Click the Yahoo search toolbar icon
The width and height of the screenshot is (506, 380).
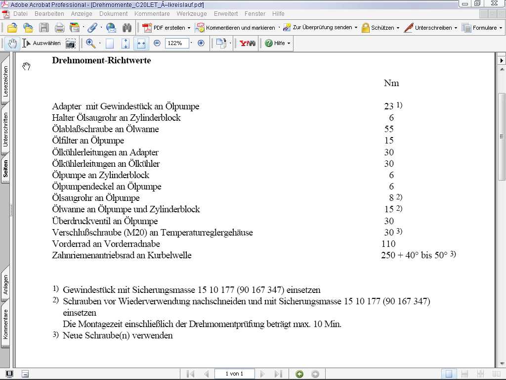[248, 44]
